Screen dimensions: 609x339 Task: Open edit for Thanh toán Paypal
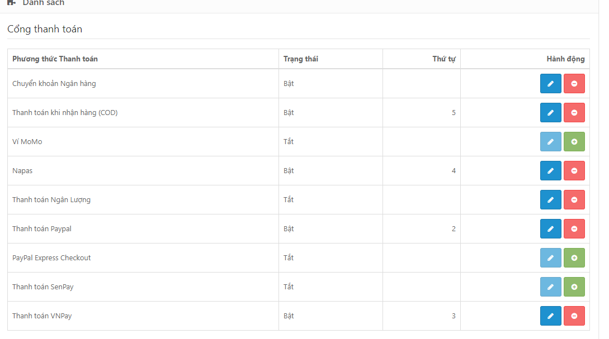(x=550, y=229)
